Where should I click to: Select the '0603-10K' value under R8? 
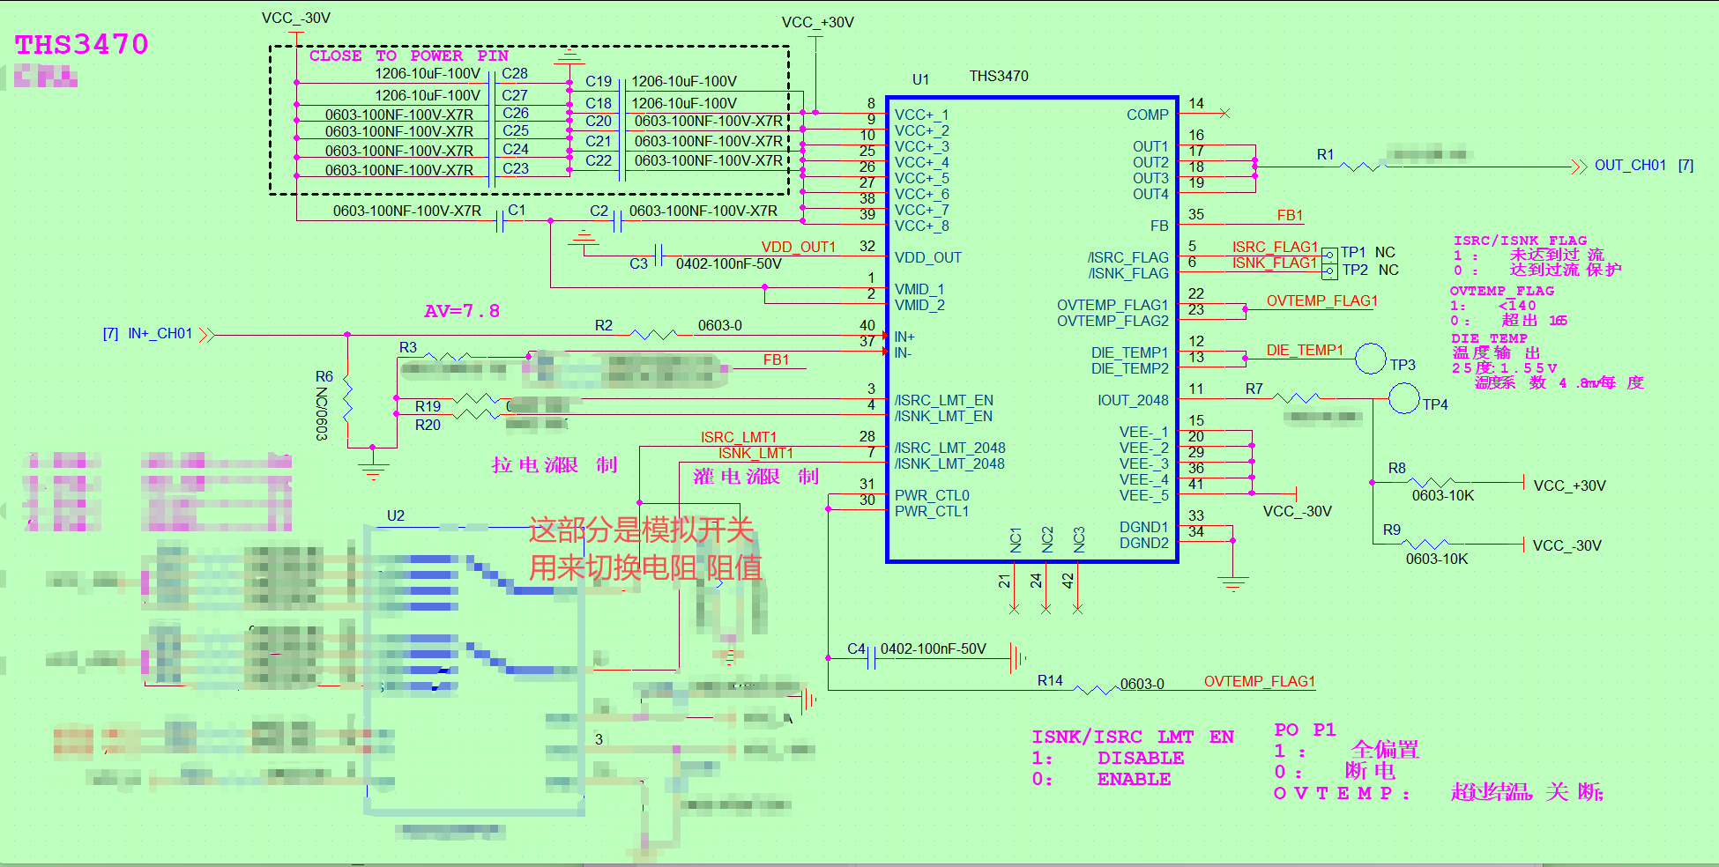click(1443, 495)
